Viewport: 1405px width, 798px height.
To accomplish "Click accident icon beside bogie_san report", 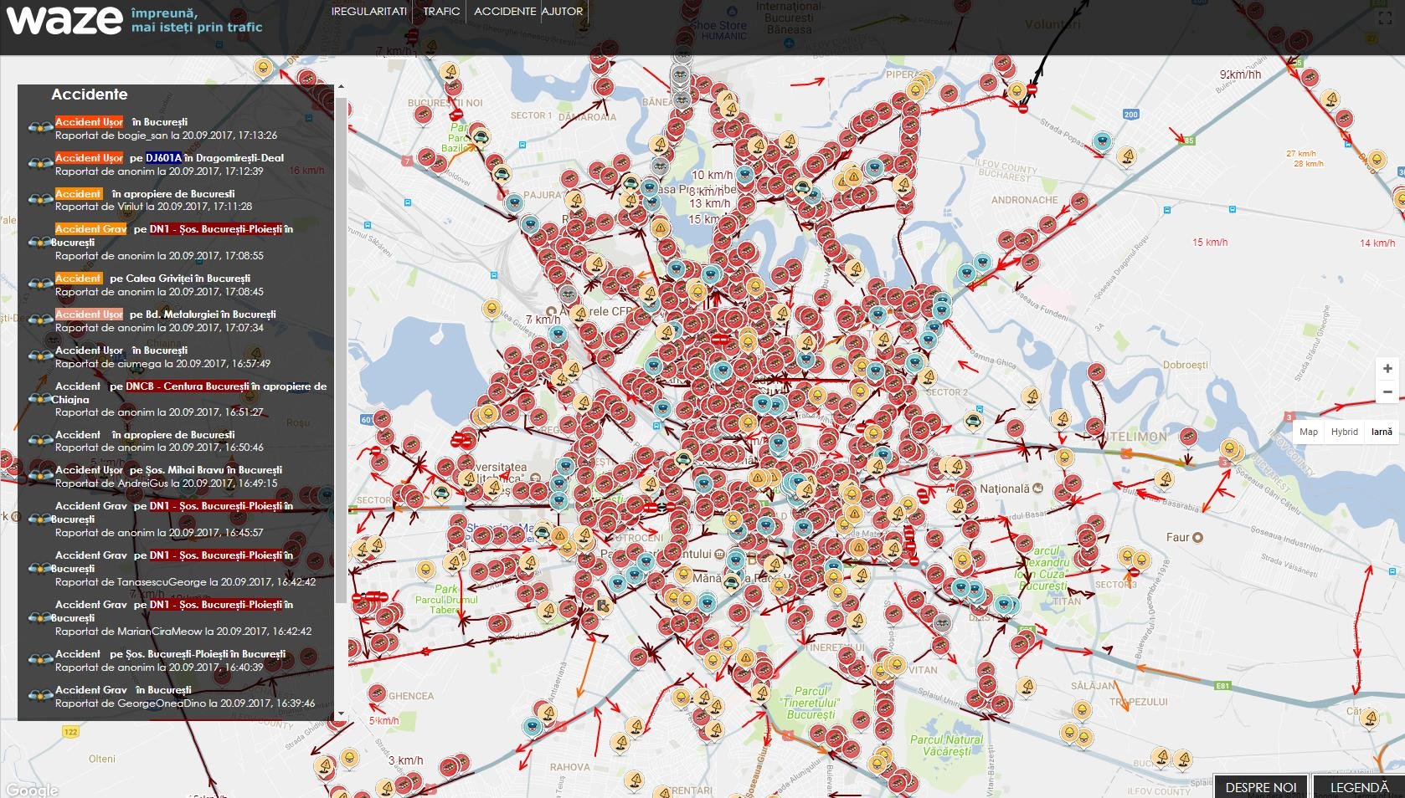I will point(40,128).
